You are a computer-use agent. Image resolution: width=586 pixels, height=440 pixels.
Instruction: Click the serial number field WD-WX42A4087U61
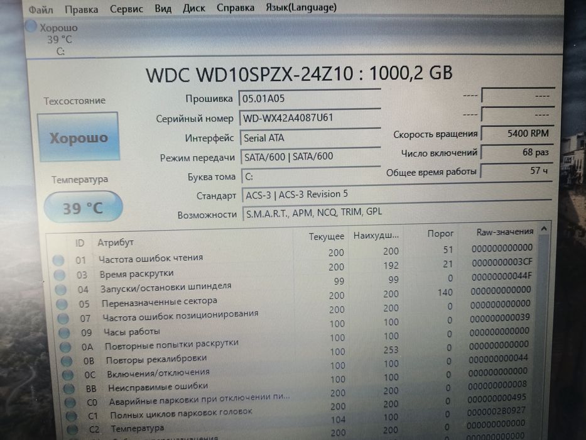[310, 118]
